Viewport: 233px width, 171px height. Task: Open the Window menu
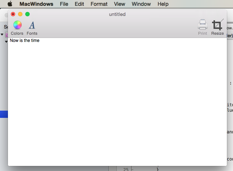point(141,4)
